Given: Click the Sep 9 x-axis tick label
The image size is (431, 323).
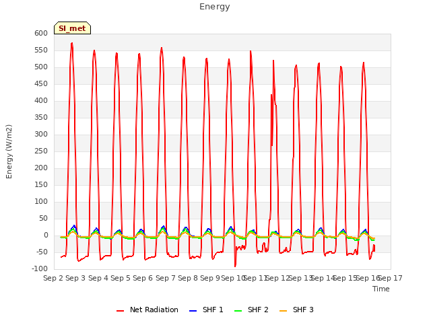Looking at the screenshot, I should point(210,278).
